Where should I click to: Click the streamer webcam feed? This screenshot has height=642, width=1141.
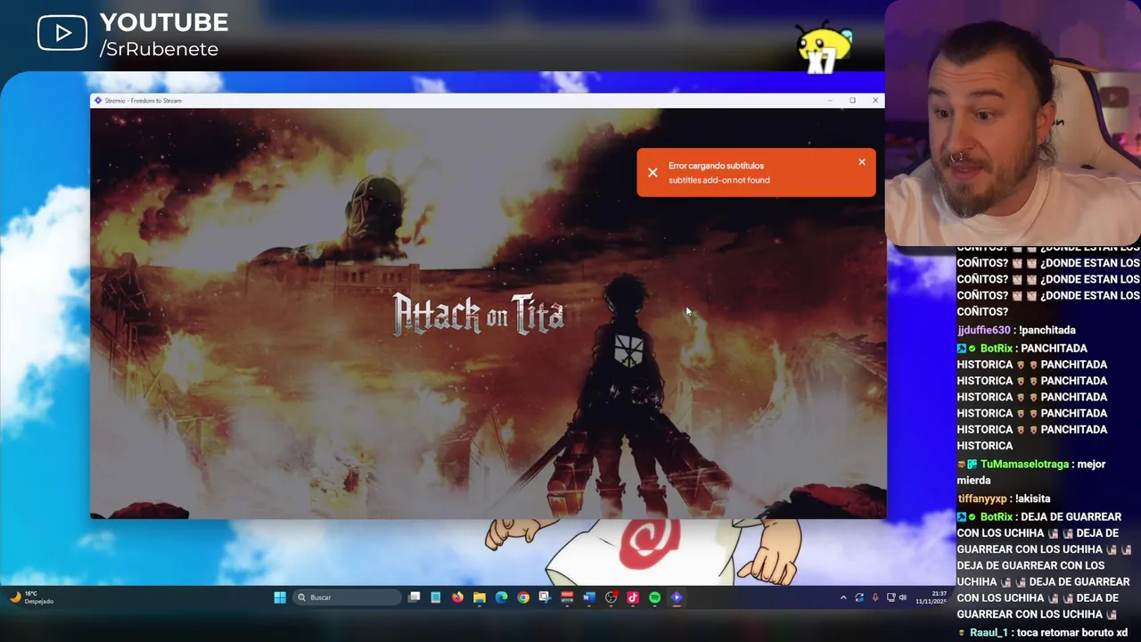pos(1013,122)
